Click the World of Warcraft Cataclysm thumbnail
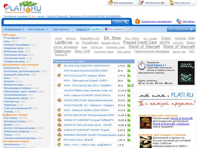198x148 pixels. coord(146,123)
